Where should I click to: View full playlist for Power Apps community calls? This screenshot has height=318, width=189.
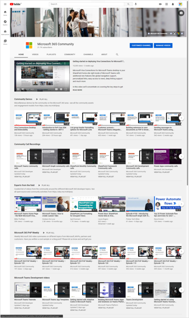(x=162, y=172)
